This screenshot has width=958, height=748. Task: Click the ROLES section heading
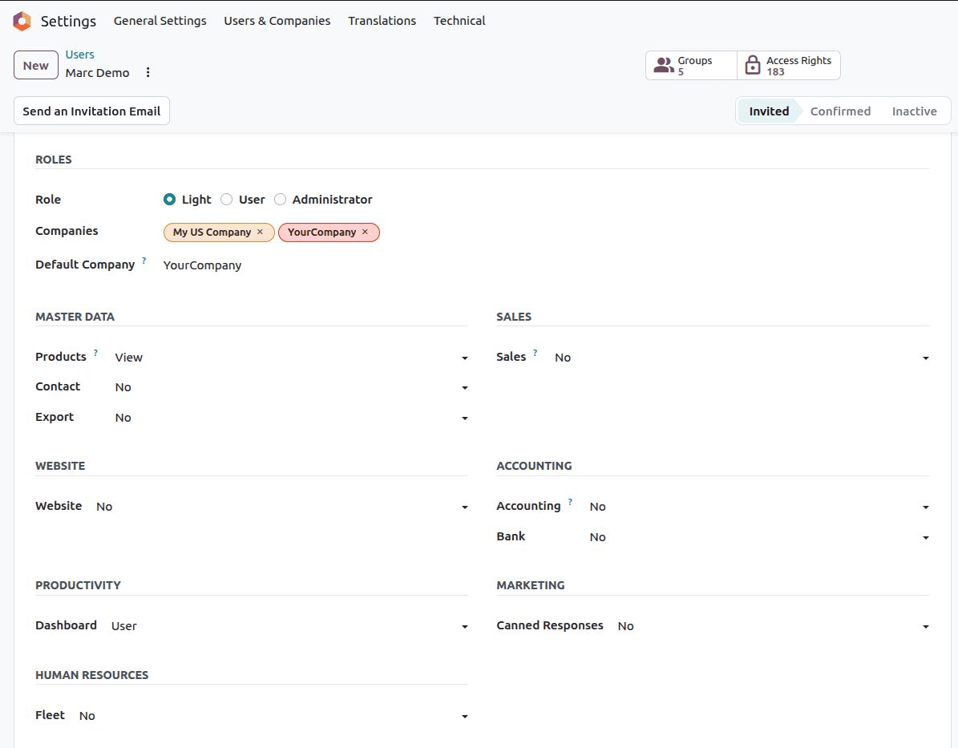coord(54,160)
